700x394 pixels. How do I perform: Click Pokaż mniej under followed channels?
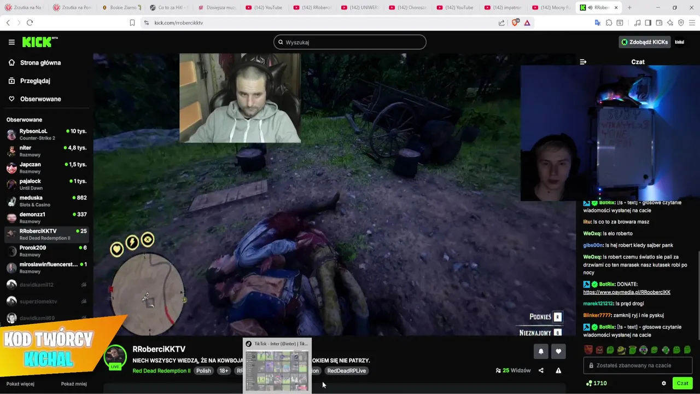74,384
